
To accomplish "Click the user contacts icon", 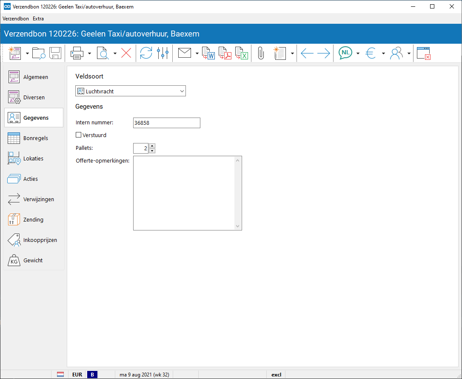I will (x=396, y=53).
